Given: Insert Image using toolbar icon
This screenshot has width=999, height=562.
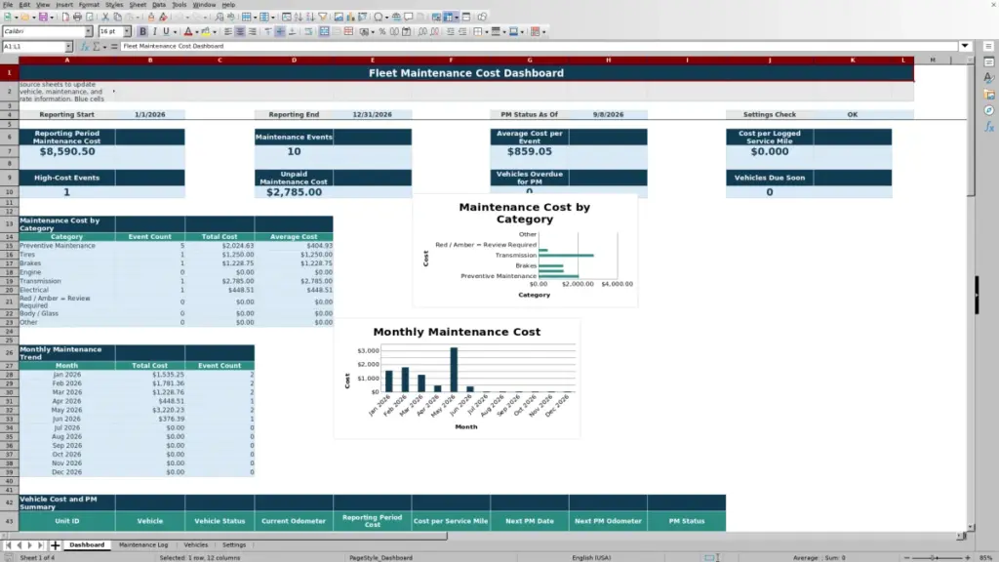Looking at the screenshot, I should point(339,17).
